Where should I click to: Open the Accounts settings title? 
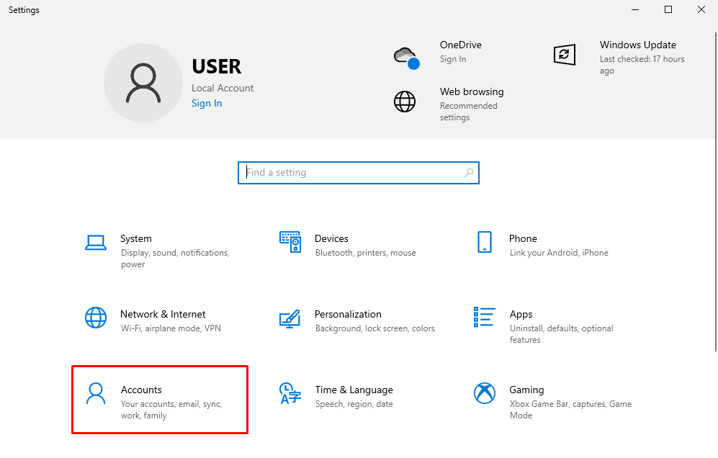(x=141, y=390)
